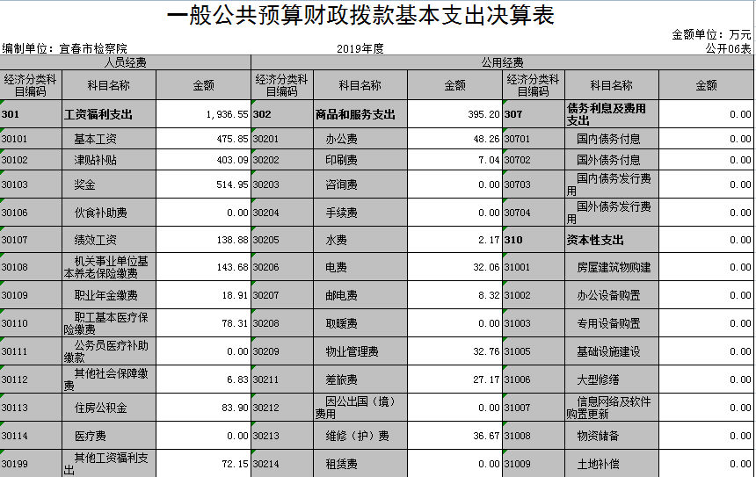Select the 津贴补贴 cell
Viewport: 756px width, 477px height.
tap(109, 160)
